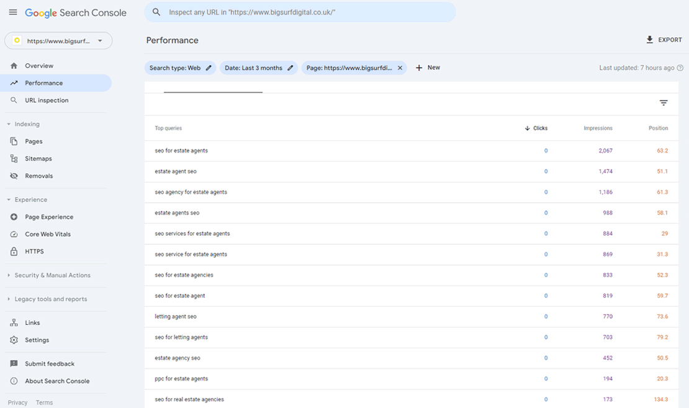Open the Terms link
689x408 pixels.
[x=44, y=402]
